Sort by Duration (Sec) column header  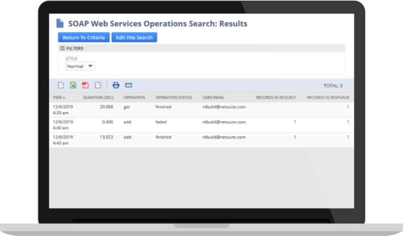98,98
